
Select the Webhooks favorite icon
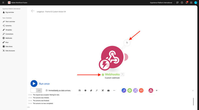(x=151, y=90)
